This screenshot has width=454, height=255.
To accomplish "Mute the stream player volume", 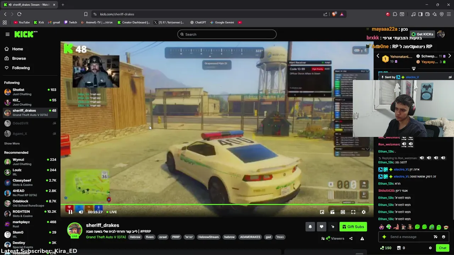I will coord(81,212).
